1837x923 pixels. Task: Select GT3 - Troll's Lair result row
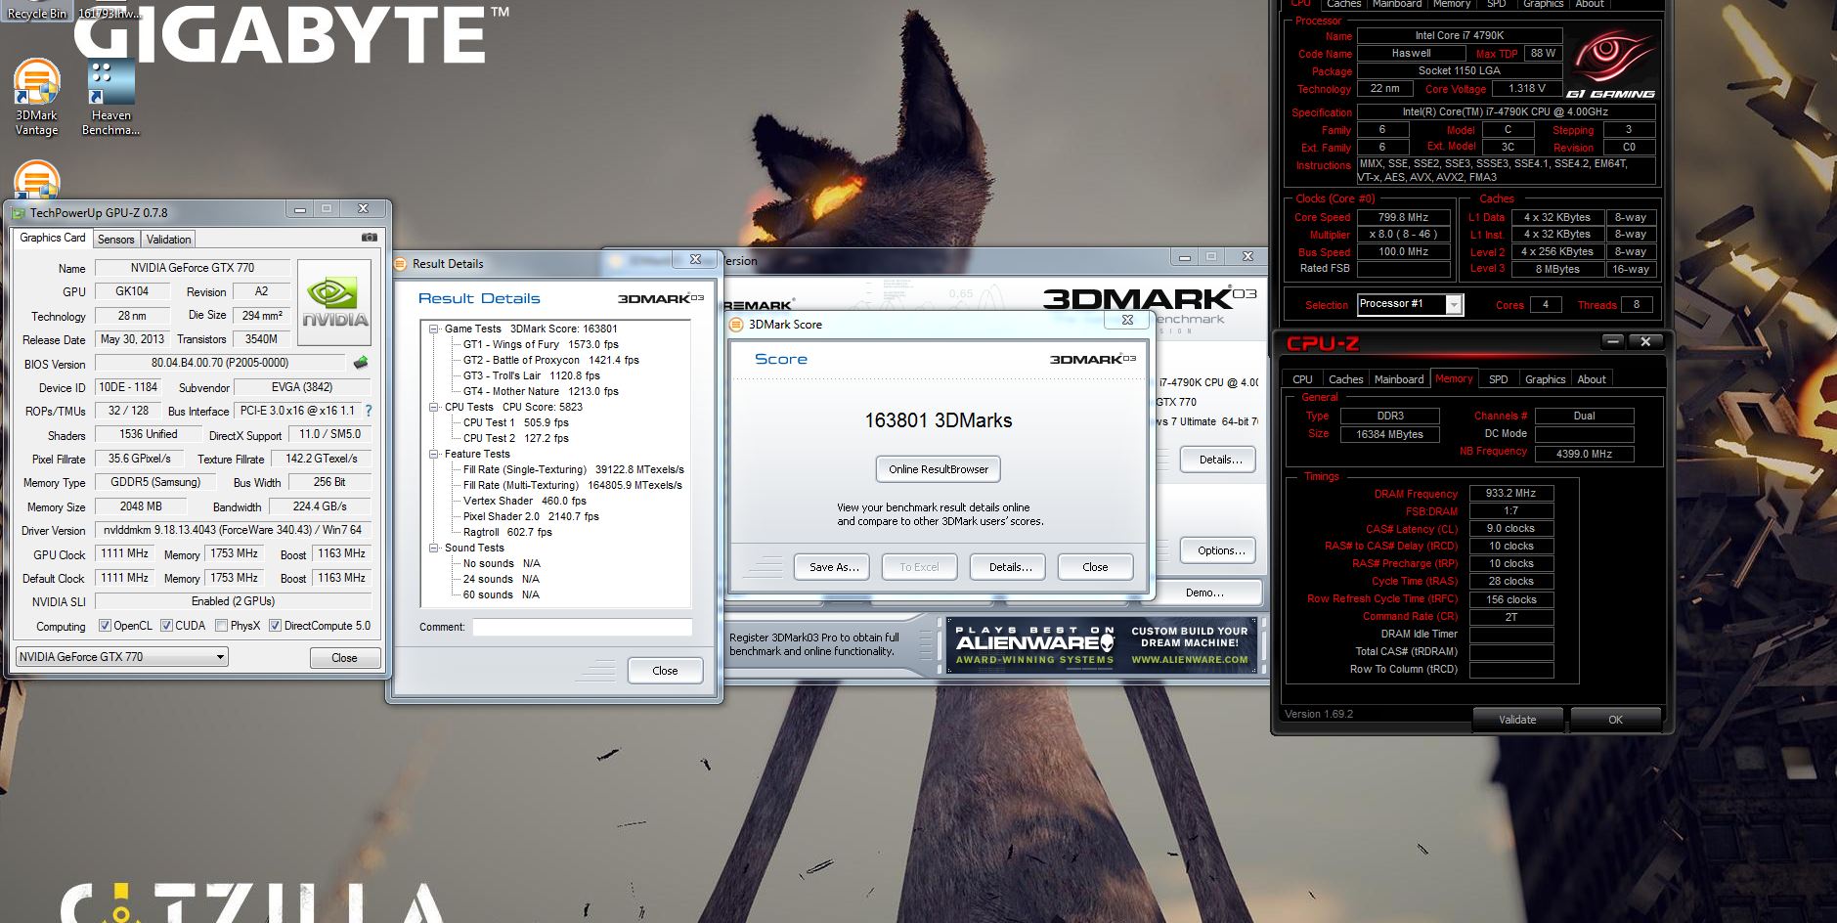click(x=531, y=376)
